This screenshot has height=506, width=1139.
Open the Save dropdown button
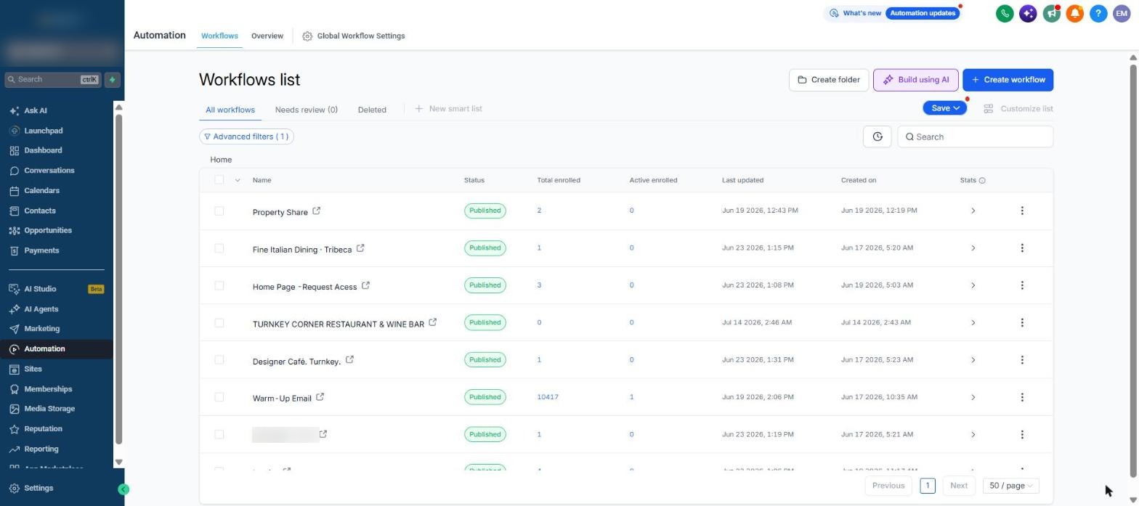pyautogui.click(x=944, y=108)
